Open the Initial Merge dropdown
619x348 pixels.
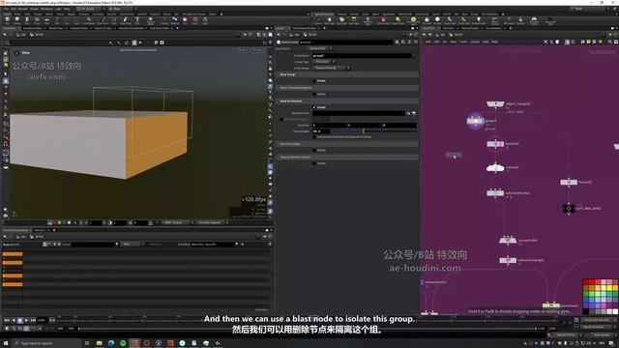[x=331, y=69]
